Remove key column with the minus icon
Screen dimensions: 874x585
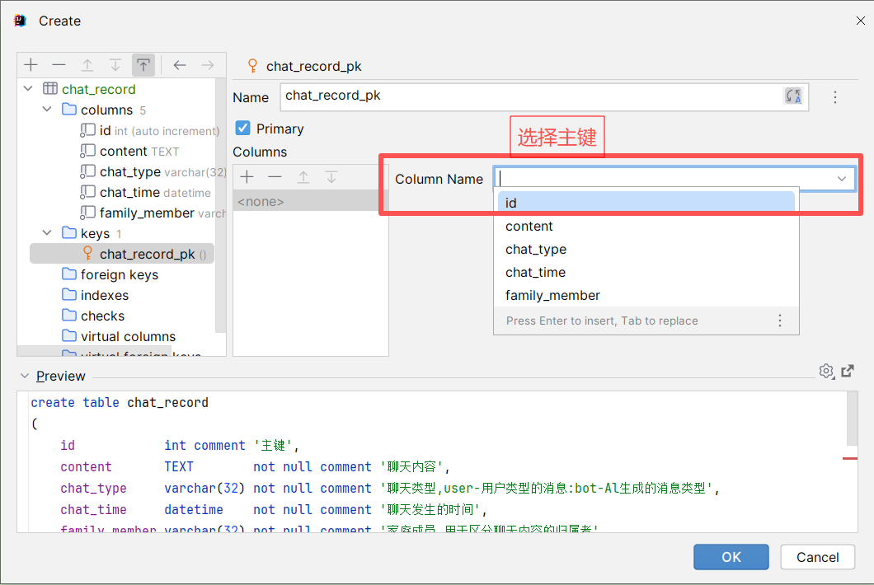pos(275,177)
